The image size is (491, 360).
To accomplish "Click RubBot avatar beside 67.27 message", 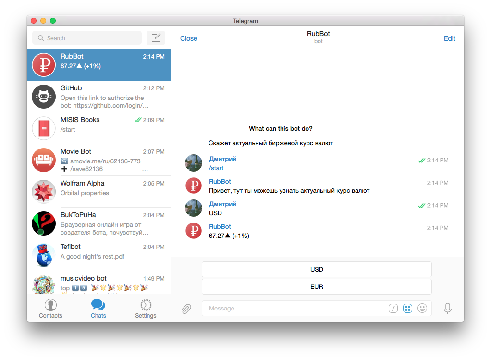I will pyautogui.click(x=194, y=231).
